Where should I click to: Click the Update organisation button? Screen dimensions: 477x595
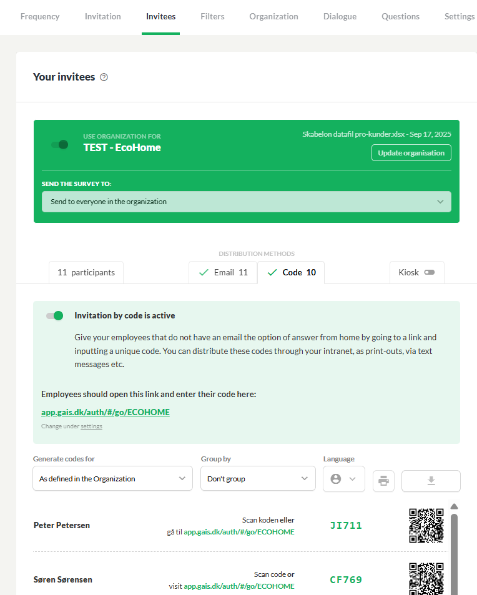point(411,153)
